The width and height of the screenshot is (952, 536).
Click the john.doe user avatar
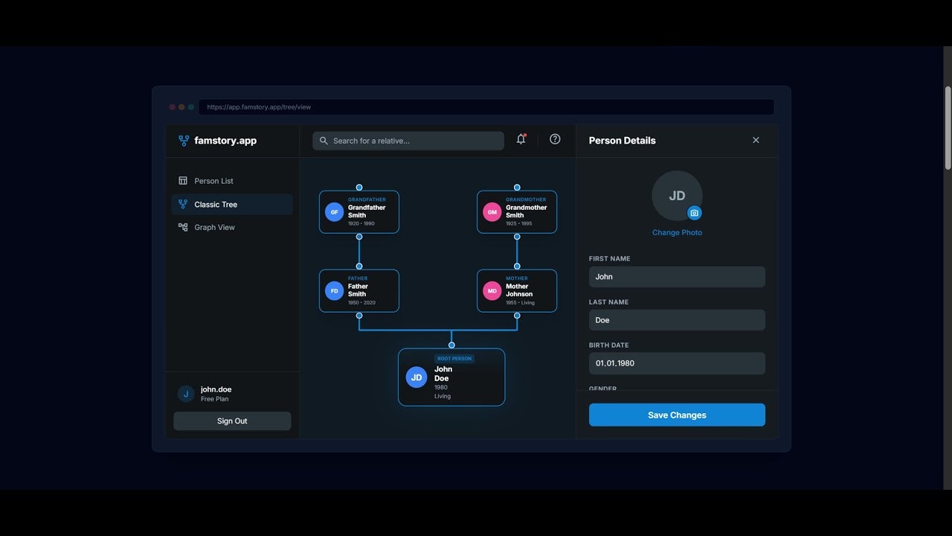click(186, 394)
